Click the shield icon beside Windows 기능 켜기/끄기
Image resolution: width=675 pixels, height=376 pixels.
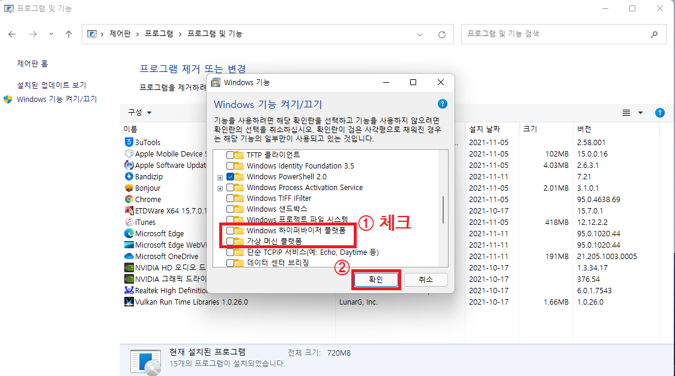pyautogui.click(x=8, y=100)
